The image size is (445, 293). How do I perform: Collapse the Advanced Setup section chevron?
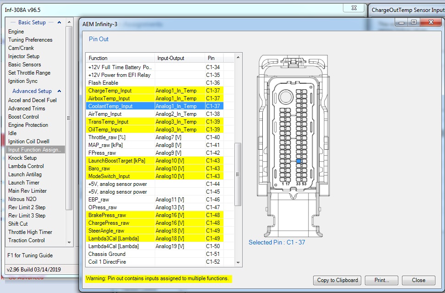point(59,91)
